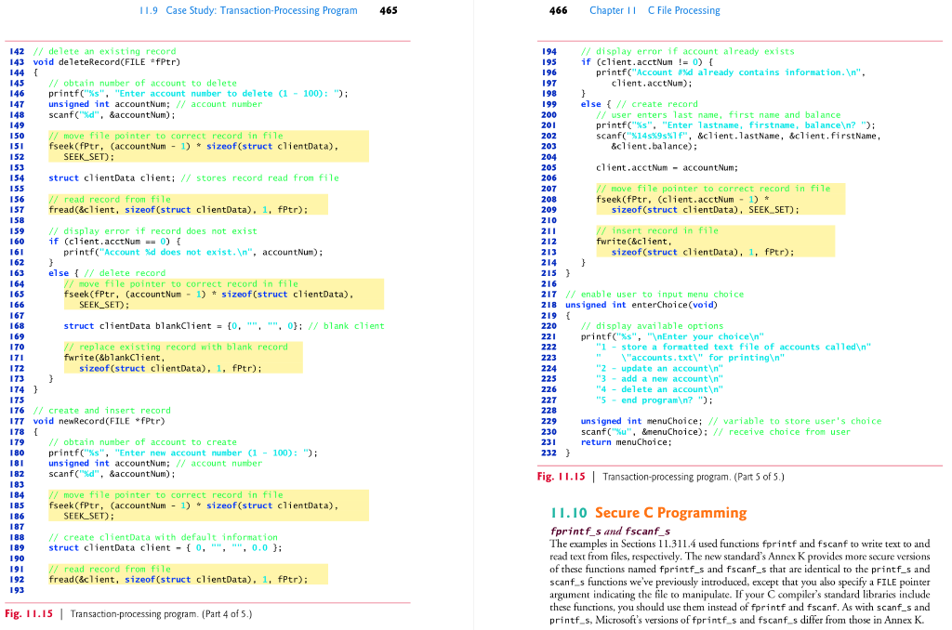Click line 157 fread call in deleteRecord
Screen dimensions: 952x630
(178, 209)
